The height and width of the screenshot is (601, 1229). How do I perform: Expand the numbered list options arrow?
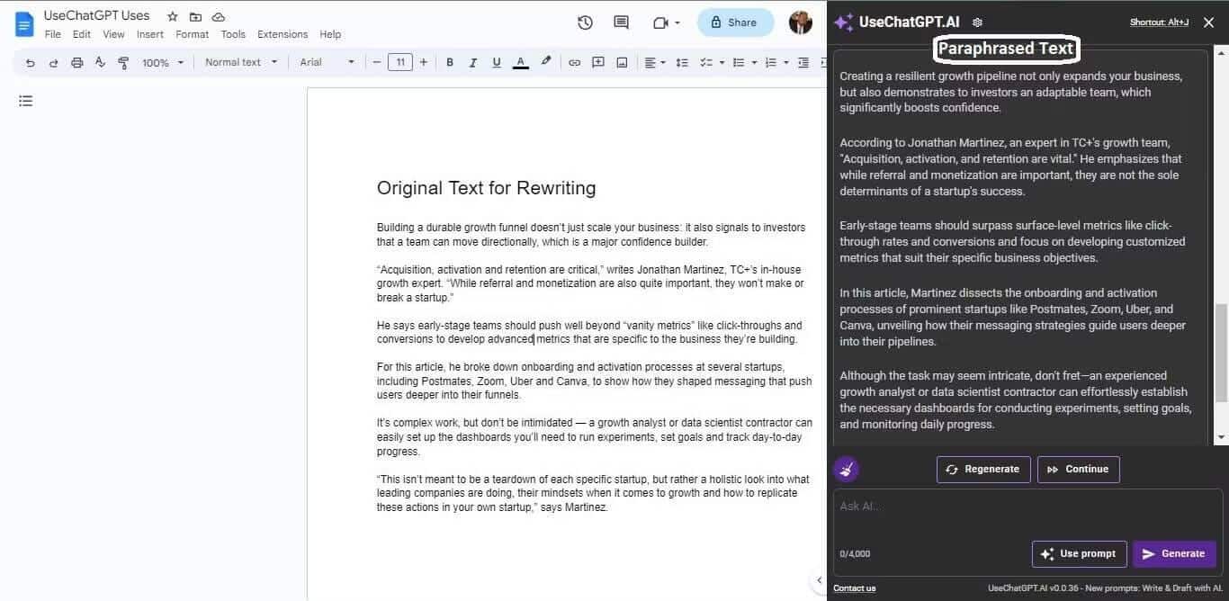785,62
